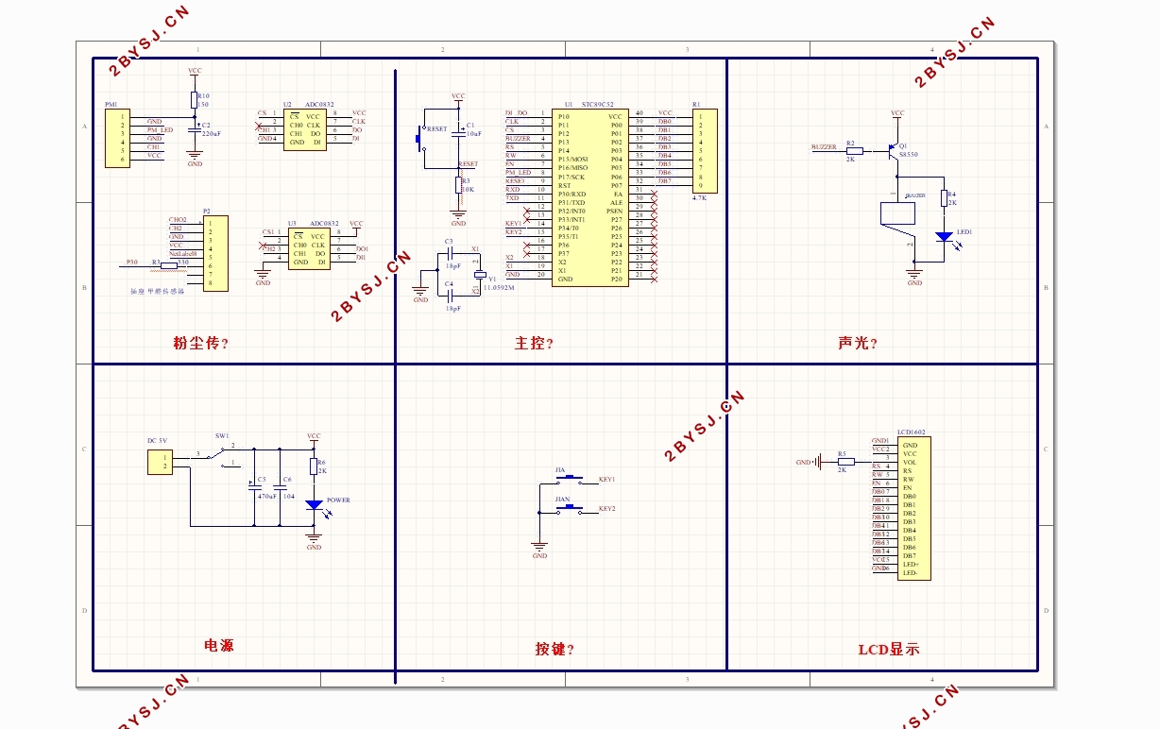The width and height of the screenshot is (1160, 729).
Task: Click resistor R4 above LED1
Action: point(943,198)
